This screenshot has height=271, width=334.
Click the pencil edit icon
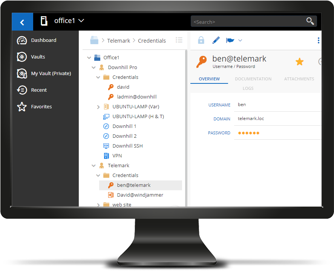pyautogui.click(x=216, y=40)
